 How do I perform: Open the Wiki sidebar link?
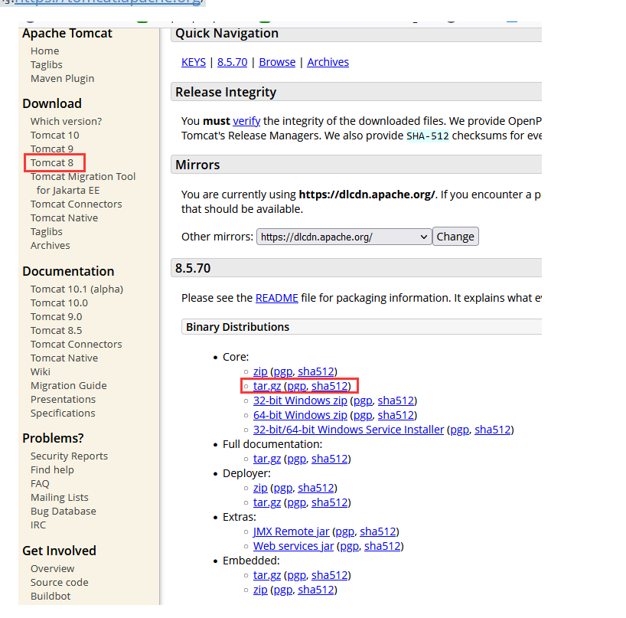(x=41, y=372)
